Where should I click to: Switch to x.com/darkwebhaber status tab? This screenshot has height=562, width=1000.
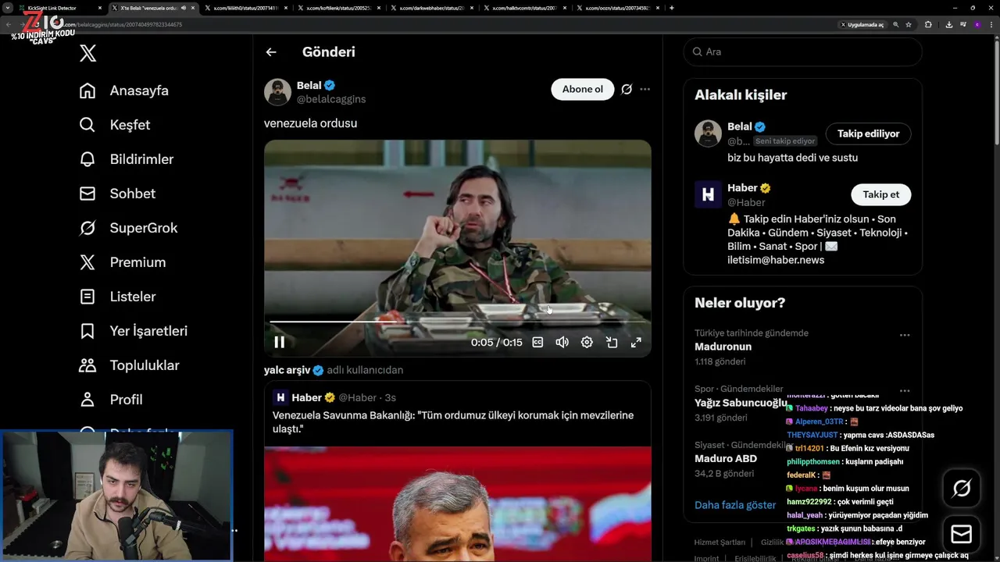tap(431, 8)
